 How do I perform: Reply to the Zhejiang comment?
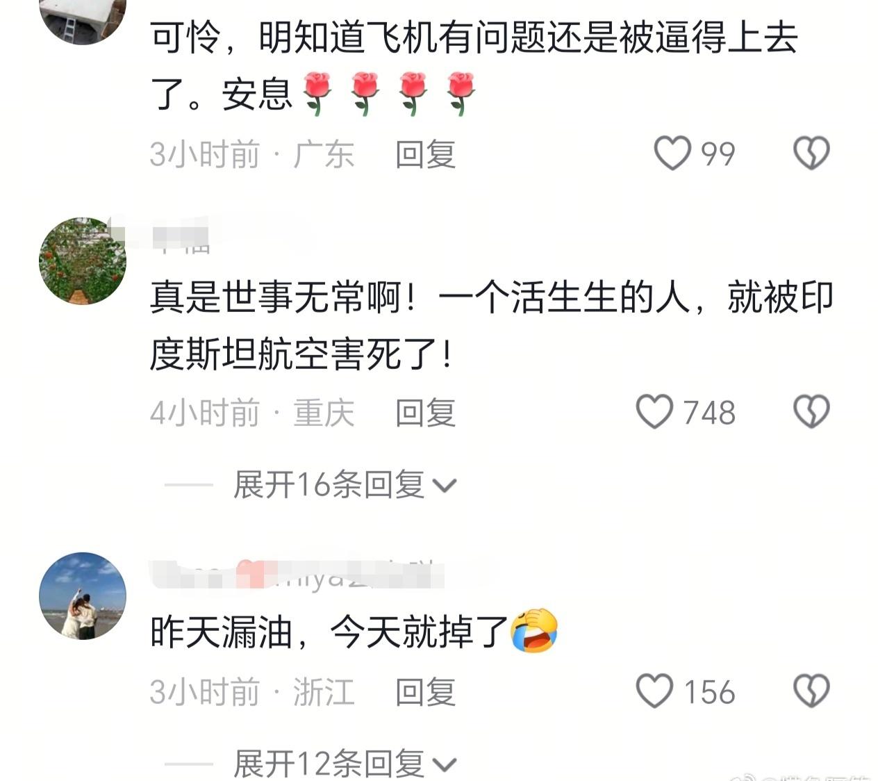(x=425, y=692)
